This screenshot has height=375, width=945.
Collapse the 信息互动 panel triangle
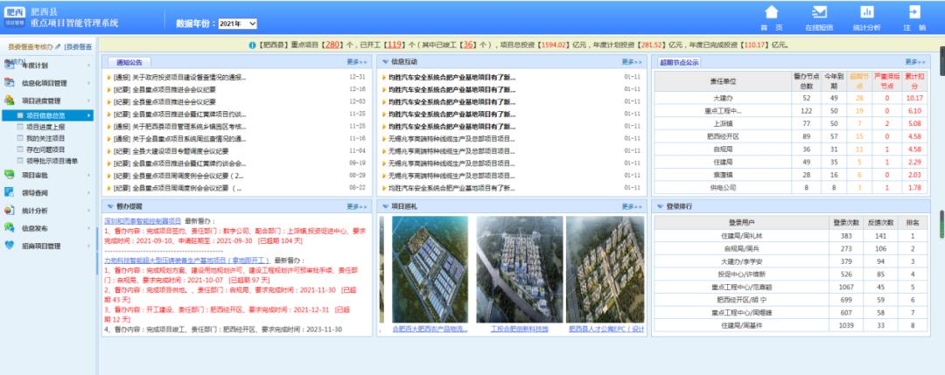(x=385, y=62)
